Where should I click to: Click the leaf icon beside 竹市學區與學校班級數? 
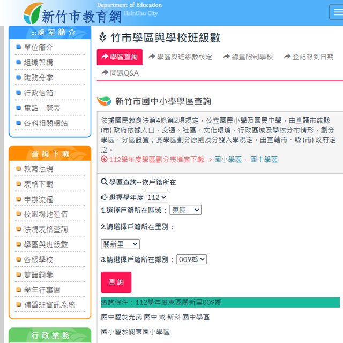pos(103,38)
